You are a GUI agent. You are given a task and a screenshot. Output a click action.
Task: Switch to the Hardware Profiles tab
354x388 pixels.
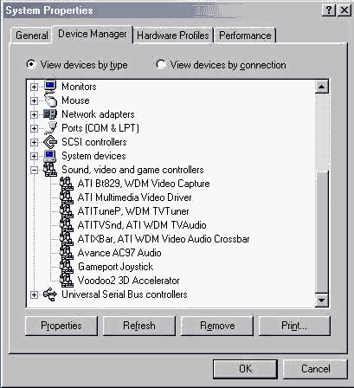(x=173, y=36)
